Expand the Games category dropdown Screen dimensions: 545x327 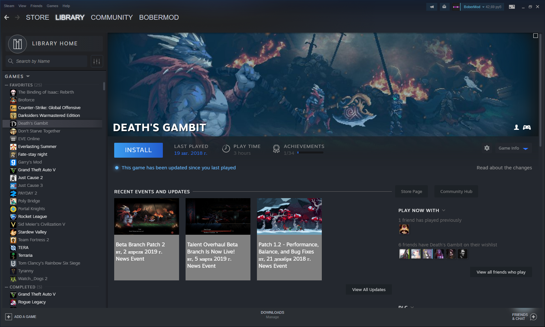click(28, 76)
